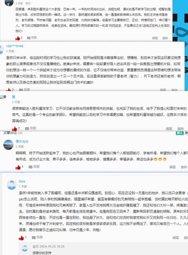The width and height of the screenshot is (188, 255).
Task: Like Dios's comment thumbs-up icon
Action: coord(21,238)
